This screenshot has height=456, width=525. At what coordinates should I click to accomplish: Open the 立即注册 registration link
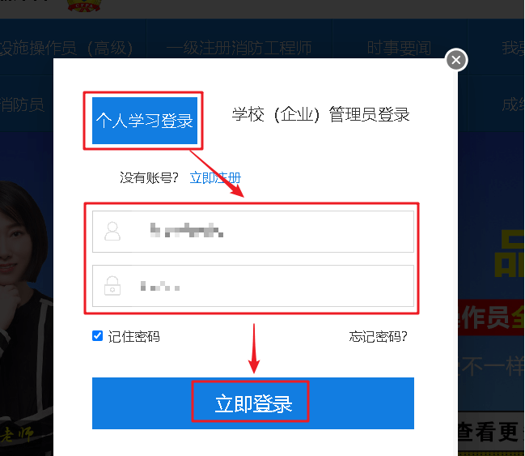tap(215, 177)
